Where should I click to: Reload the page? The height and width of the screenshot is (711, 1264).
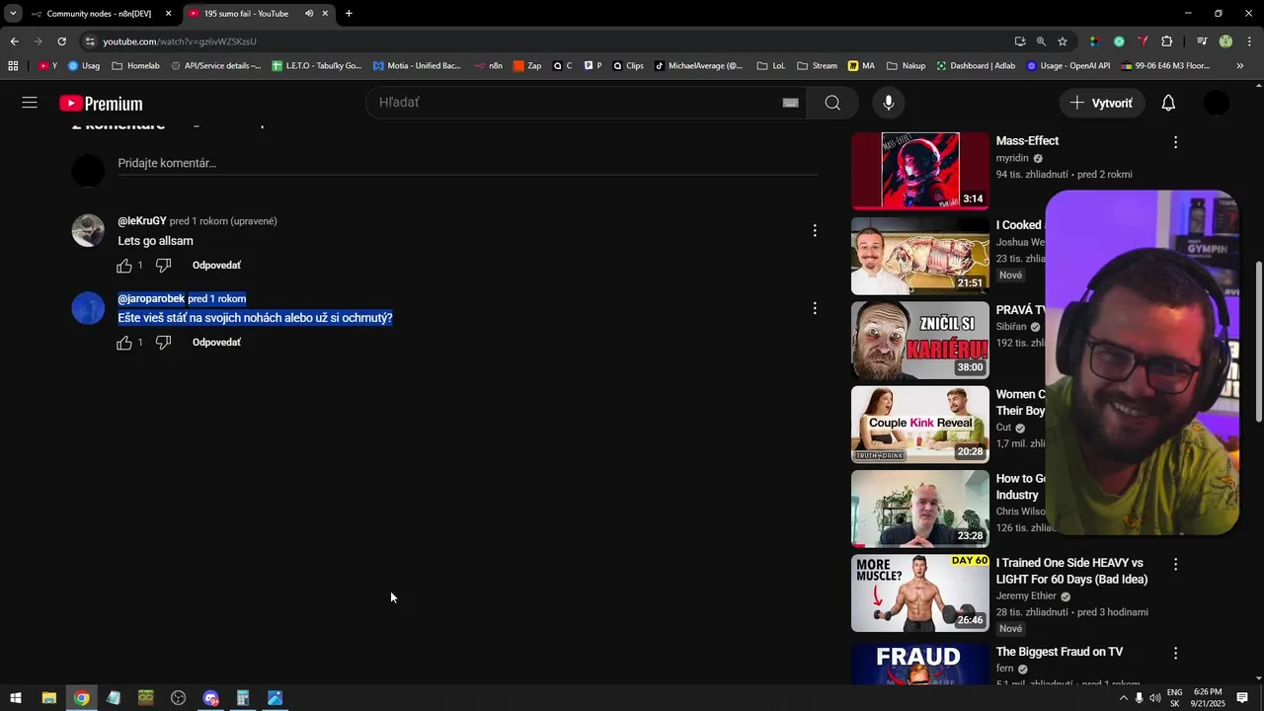(x=61, y=41)
